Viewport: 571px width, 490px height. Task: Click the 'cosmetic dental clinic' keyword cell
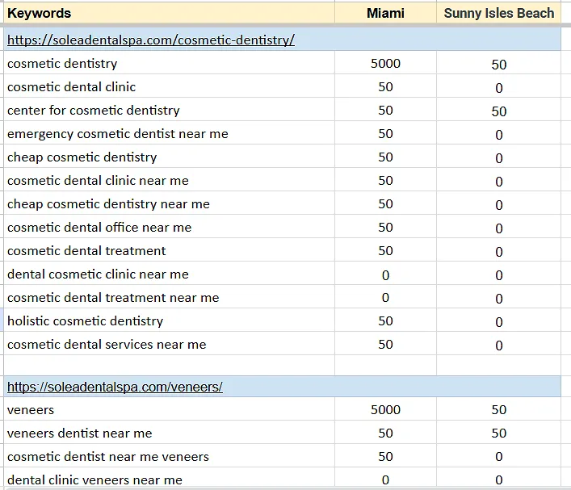coord(169,86)
